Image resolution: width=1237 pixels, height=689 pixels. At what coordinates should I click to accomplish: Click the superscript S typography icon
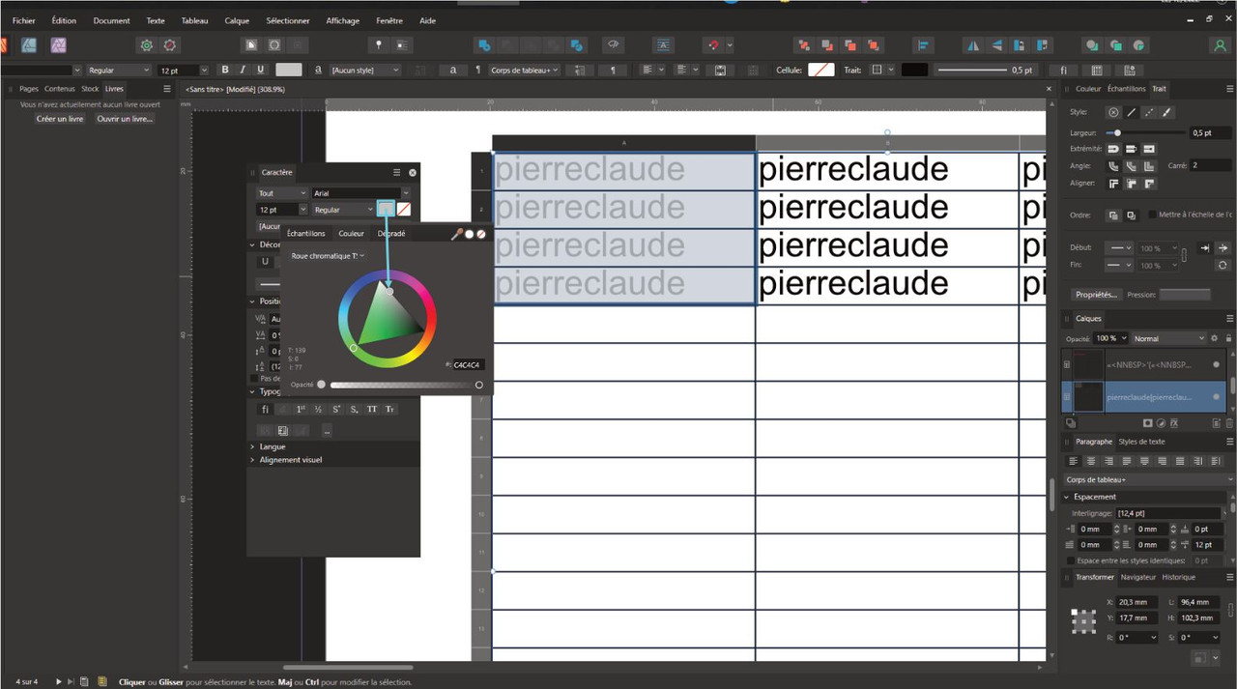[x=336, y=410]
